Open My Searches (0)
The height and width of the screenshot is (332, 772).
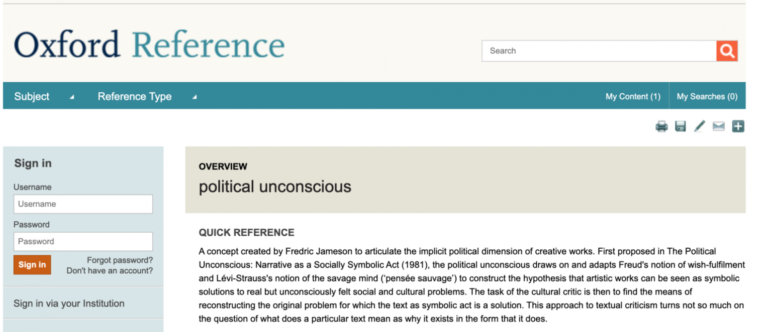(x=707, y=96)
